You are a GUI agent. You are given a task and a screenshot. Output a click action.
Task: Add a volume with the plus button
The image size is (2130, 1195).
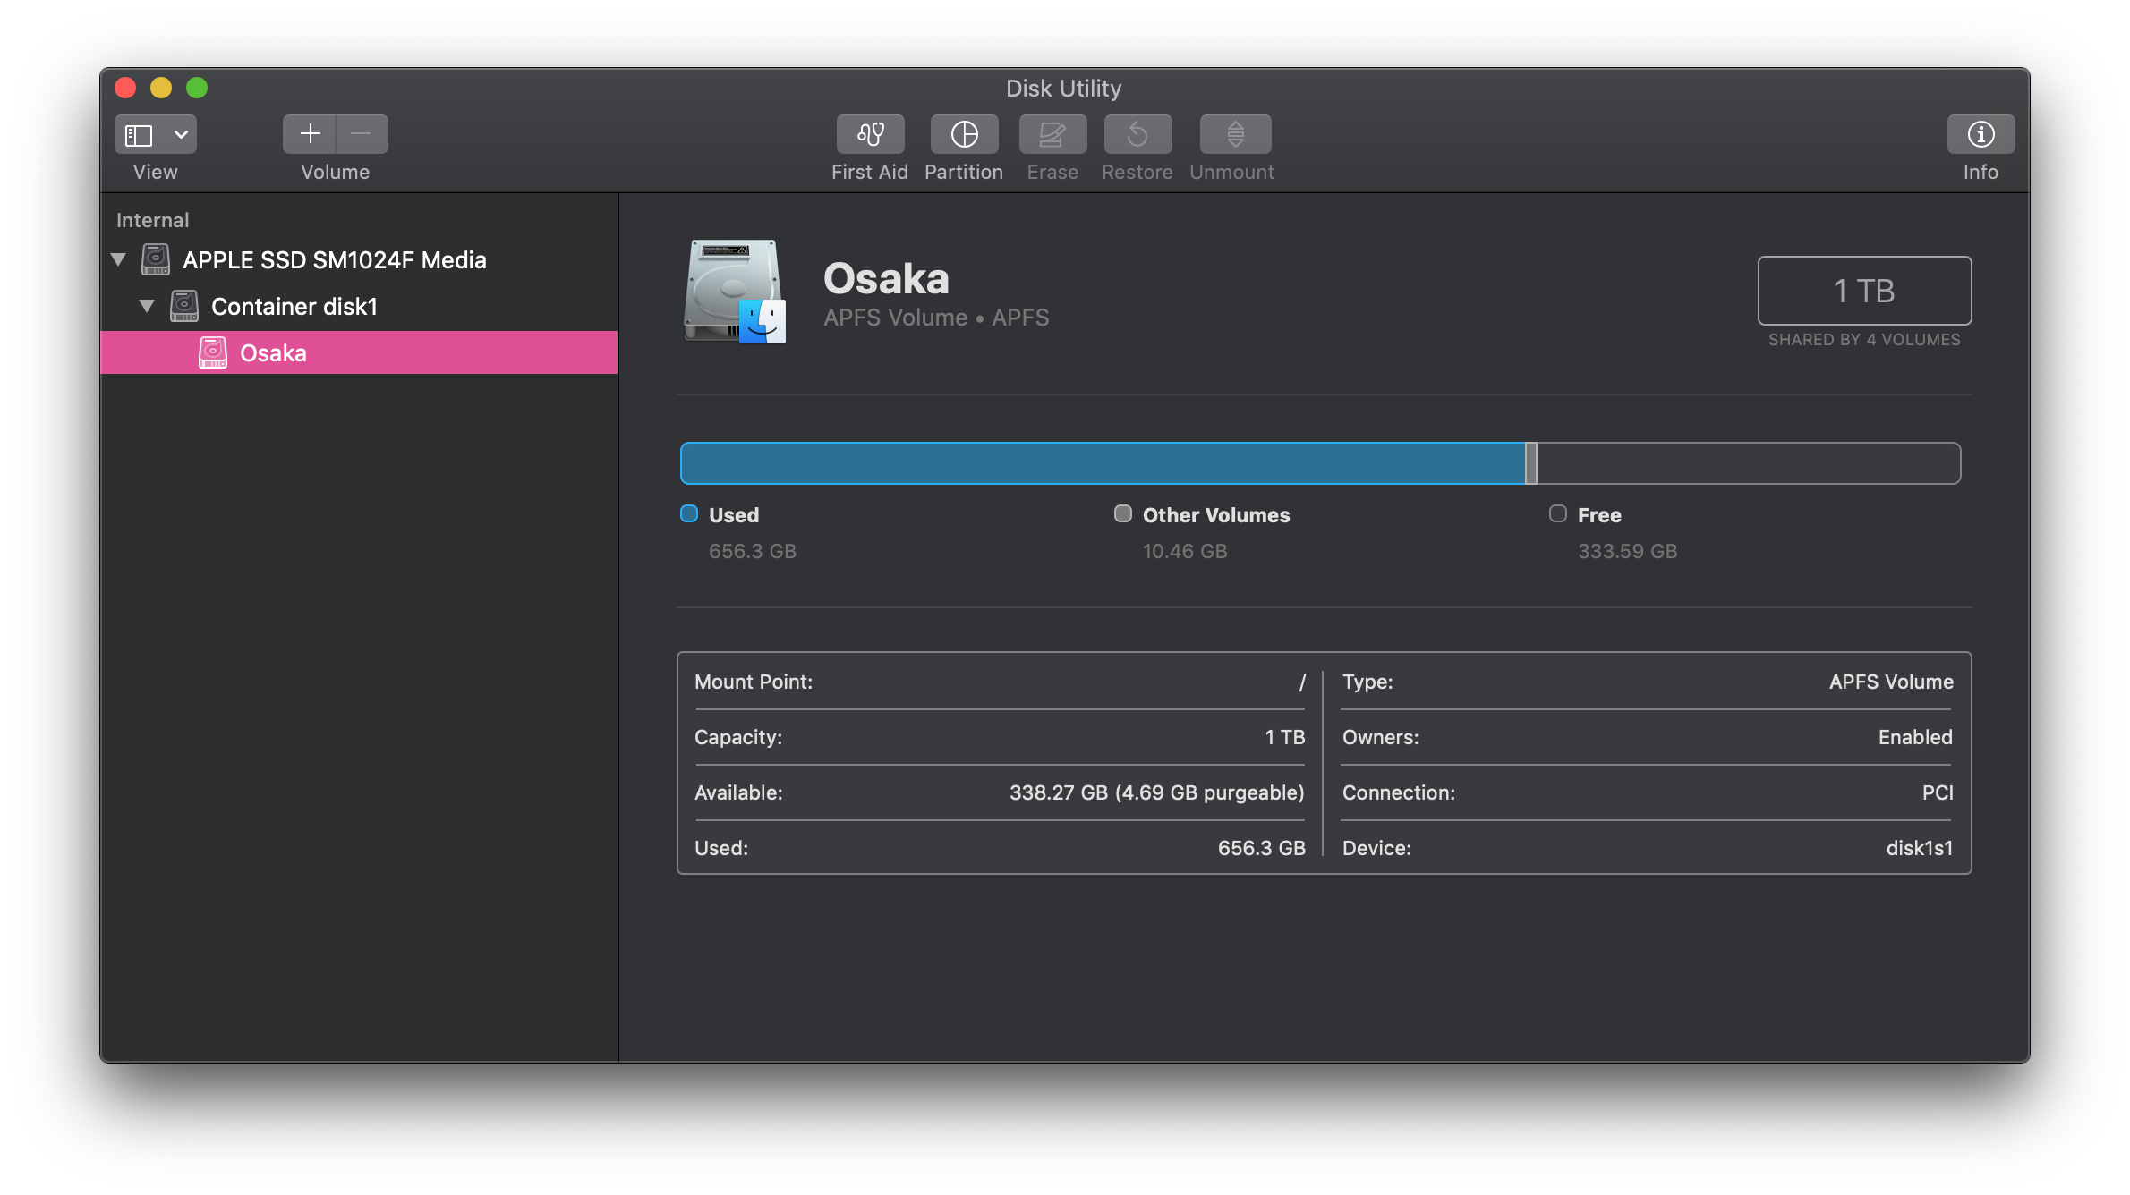(x=310, y=134)
